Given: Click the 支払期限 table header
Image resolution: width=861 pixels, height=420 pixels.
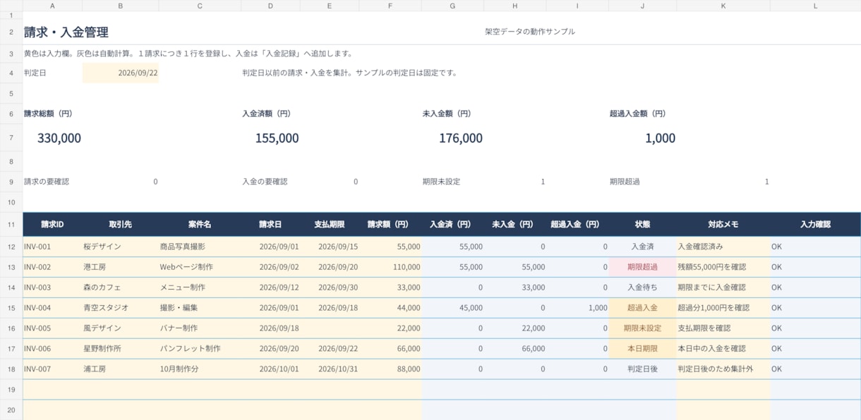Looking at the screenshot, I should click(330, 224).
